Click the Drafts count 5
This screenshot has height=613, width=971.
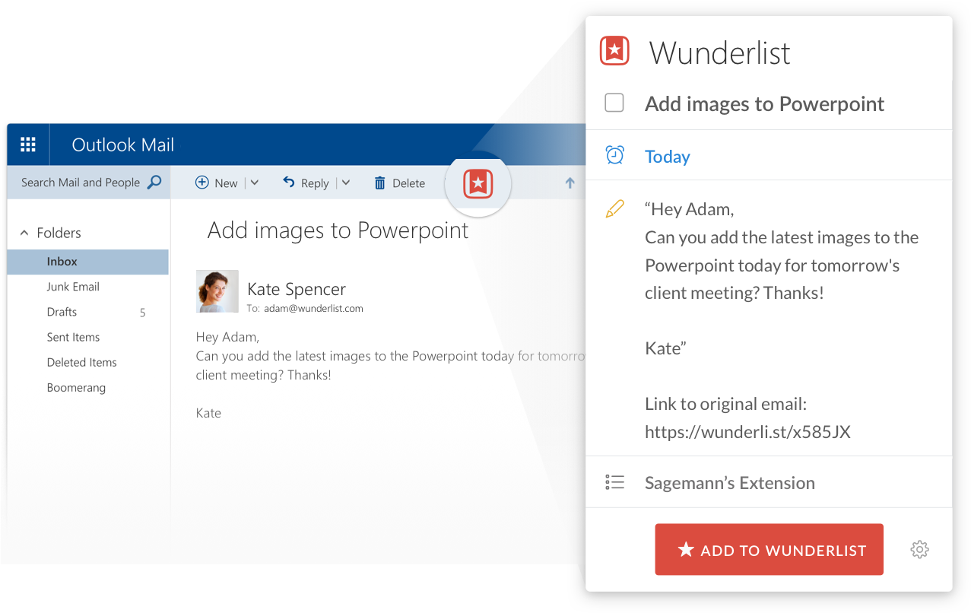(x=142, y=313)
